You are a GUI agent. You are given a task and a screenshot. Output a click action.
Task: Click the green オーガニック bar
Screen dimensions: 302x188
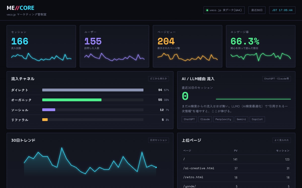(x=72, y=100)
